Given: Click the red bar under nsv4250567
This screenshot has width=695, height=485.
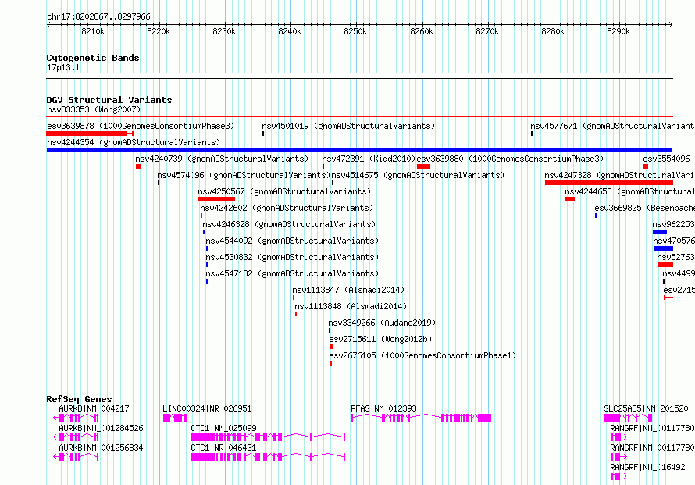Looking at the screenshot, I should coord(217,199).
